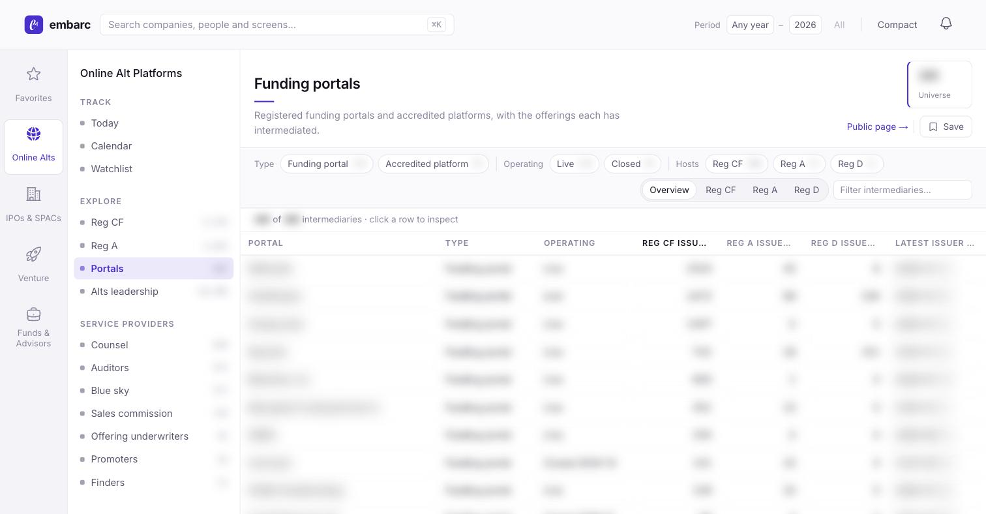The width and height of the screenshot is (986, 514).
Task: Open IPOs & SPACs building icon
Action: click(x=33, y=194)
